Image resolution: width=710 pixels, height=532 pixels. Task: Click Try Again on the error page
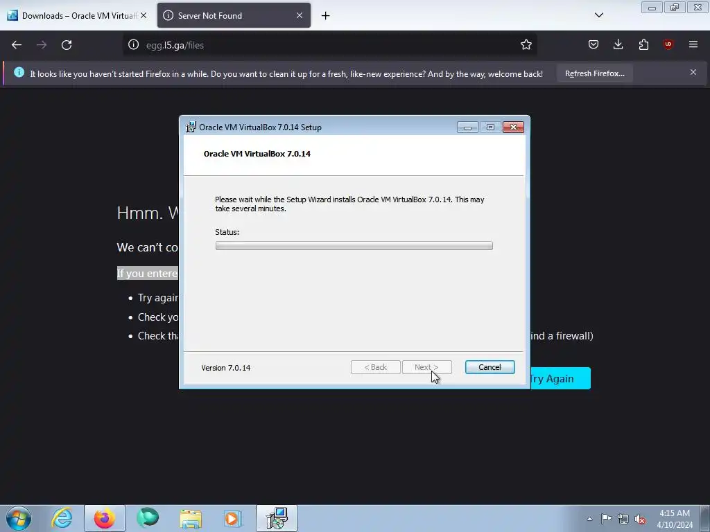click(x=560, y=379)
